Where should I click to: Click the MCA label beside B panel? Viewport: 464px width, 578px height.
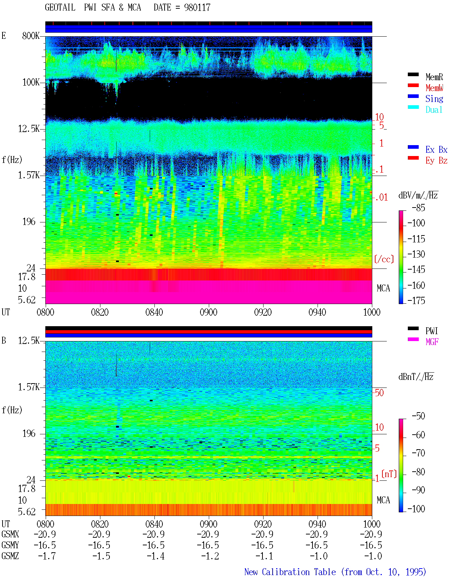pyautogui.click(x=383, y=500)
